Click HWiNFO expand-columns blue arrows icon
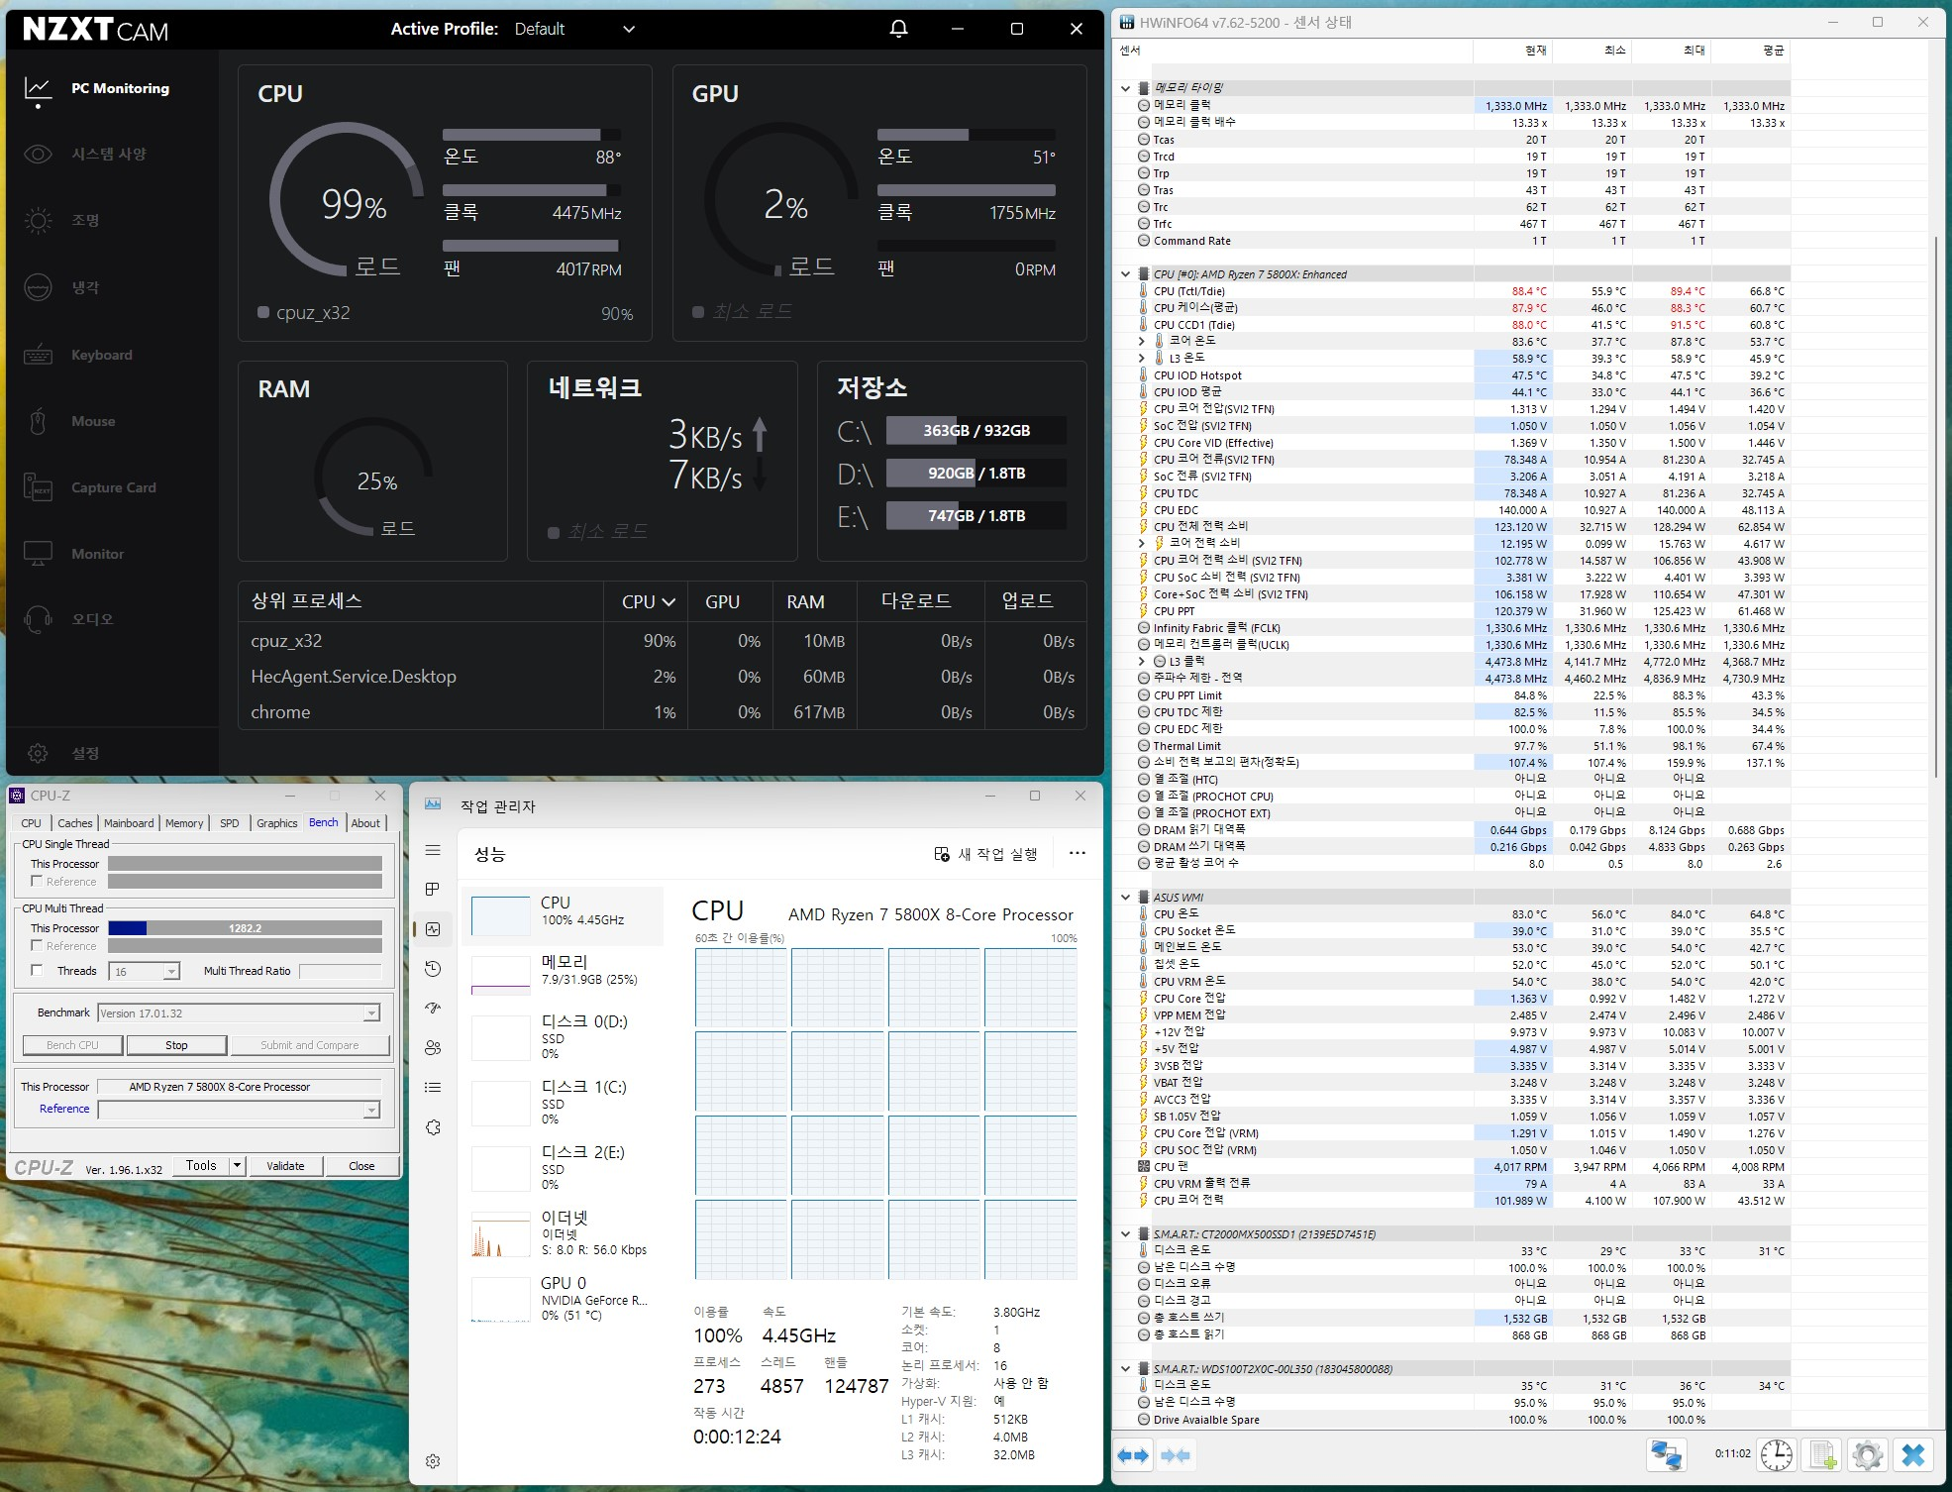Viewport: 1952px width, 1492px height. 1133,1454
